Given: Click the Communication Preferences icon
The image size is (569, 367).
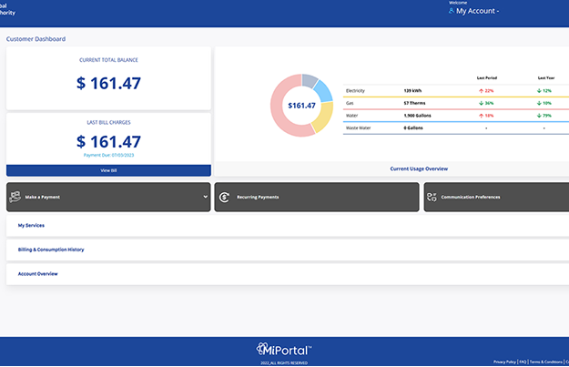Looking at the screenshot, I should (x=432, y=197).
